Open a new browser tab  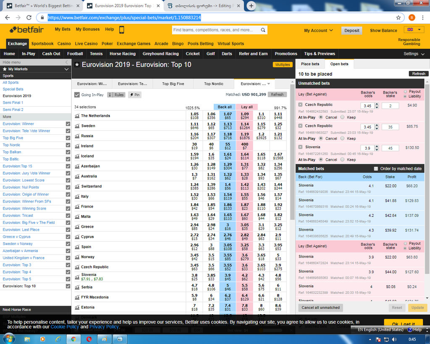[251, 6]
